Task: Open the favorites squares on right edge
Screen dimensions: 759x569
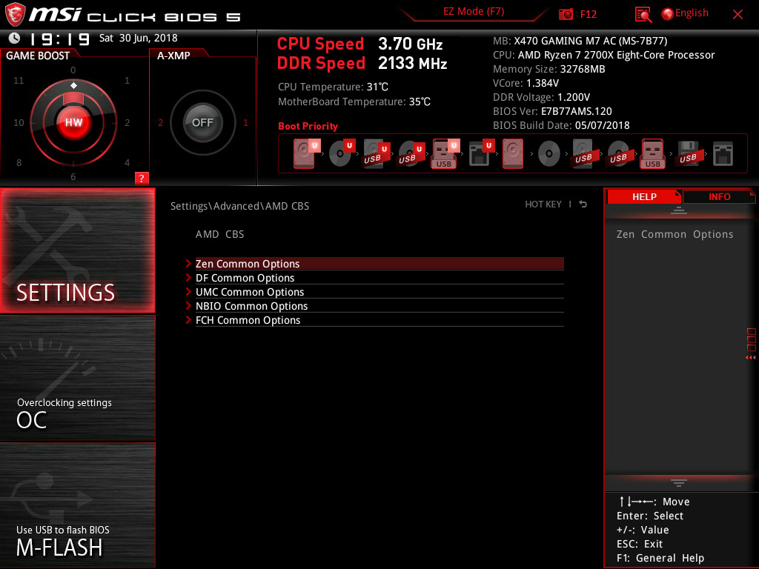Action: coord(752,339)
